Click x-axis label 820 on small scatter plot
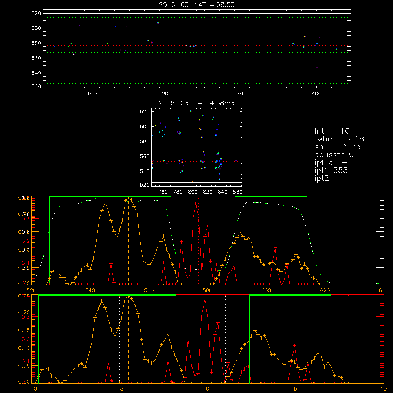This screenshot has width=393, height=393. tap(208, 192)
